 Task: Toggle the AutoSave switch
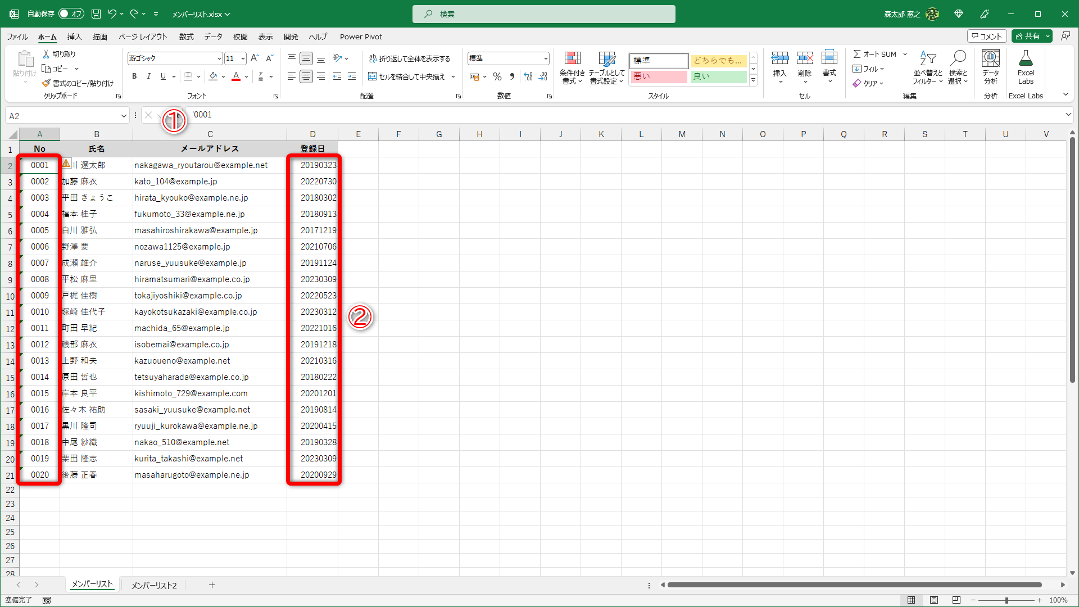(71, 13)
